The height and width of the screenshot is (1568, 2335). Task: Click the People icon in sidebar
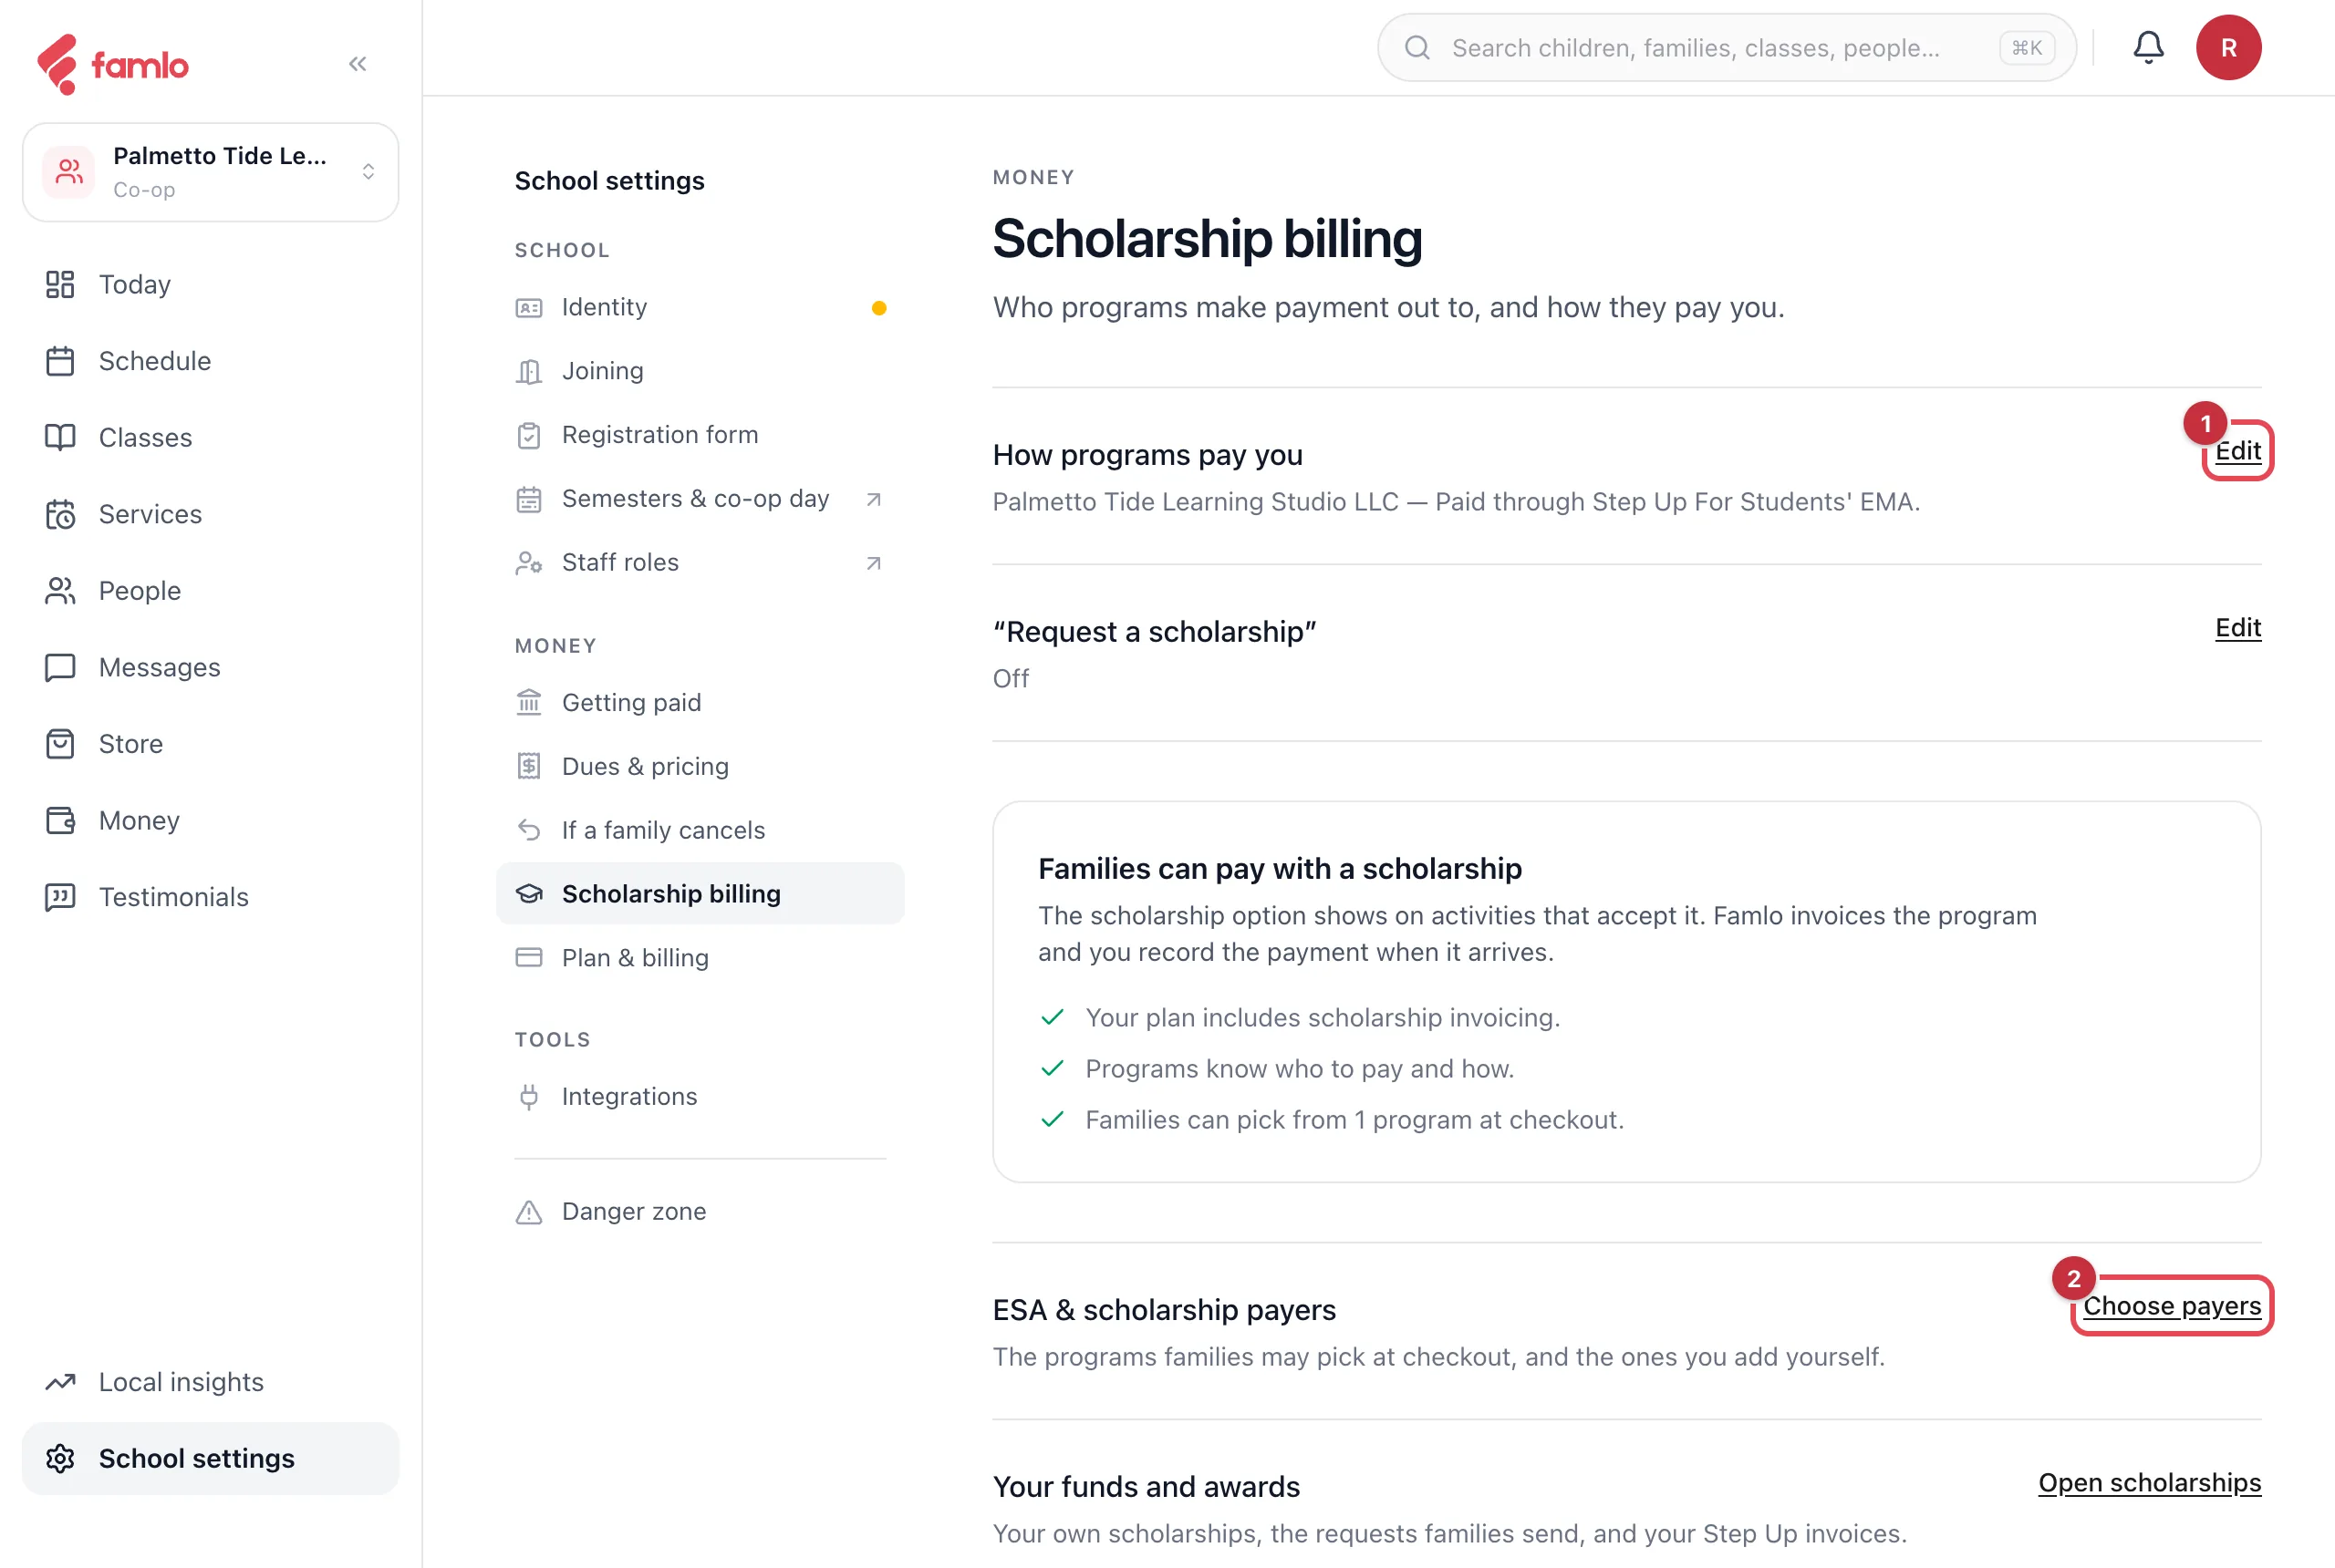point(60,591)
